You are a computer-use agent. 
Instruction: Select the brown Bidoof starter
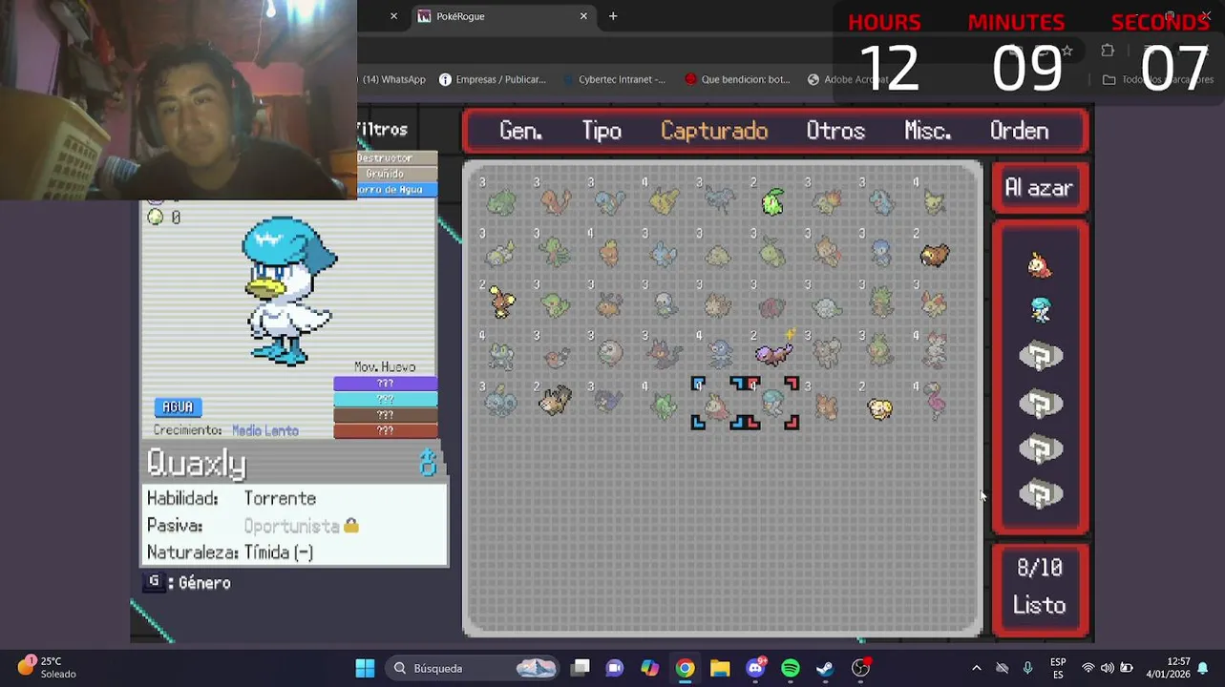tap(935, 255)
